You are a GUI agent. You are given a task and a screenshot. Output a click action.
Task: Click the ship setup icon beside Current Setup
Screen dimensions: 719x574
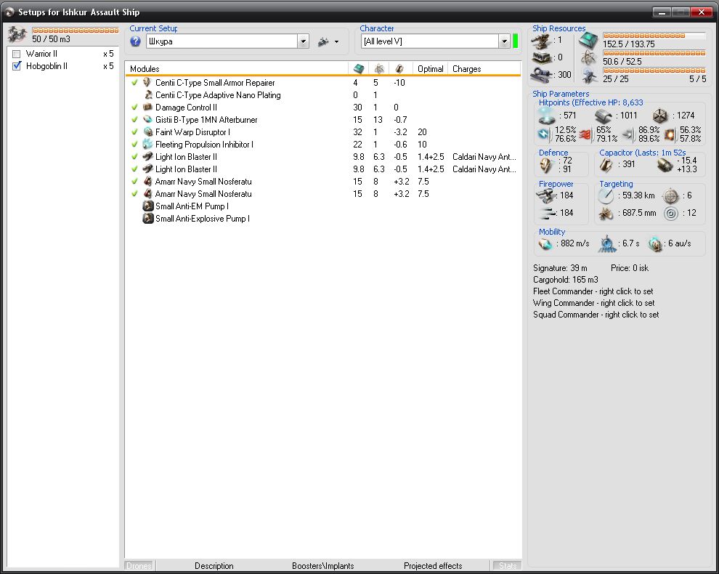pos(323,41)
